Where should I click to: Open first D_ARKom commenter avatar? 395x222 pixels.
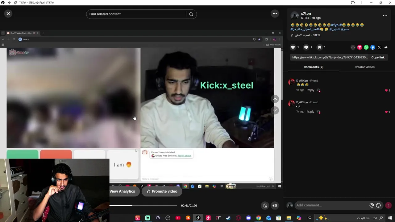291,82
